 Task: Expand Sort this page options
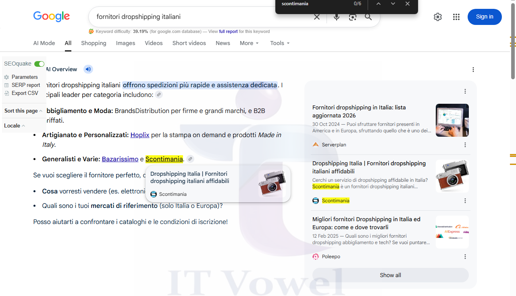(23, 111)
